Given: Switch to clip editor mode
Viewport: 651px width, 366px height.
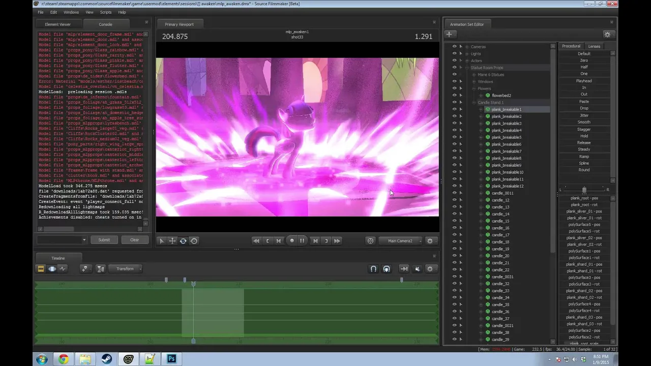Looking at the screenshot, I should [x=41, y=269].
